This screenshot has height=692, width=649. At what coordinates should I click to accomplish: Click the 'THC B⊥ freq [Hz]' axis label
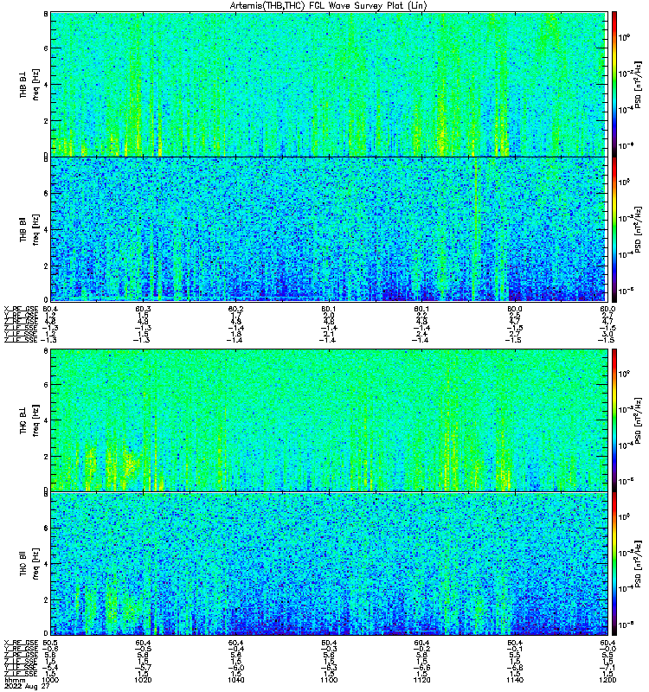29,420
